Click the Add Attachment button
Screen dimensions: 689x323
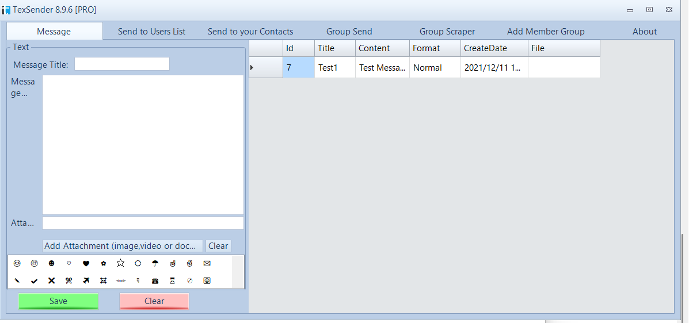(123, 246)
